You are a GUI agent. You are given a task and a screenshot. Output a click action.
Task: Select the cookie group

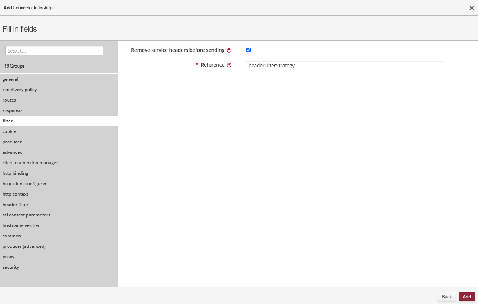pyautogui.click(x=9, y=131)
